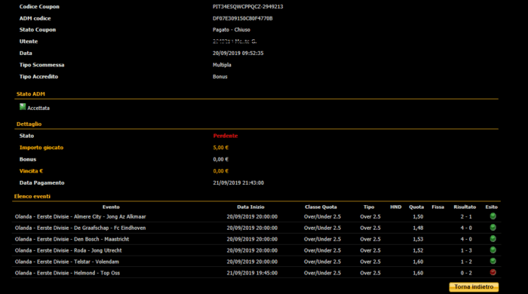The height and width of the screenshot is (294, 528).
Task: Click the Pagato - Chiuso coupon status
Action: click(232, 30)
